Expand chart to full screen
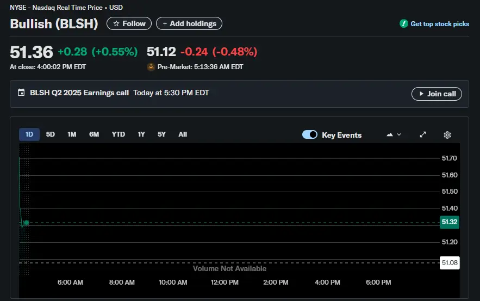 pyautogui.click(x=423, y=135)
